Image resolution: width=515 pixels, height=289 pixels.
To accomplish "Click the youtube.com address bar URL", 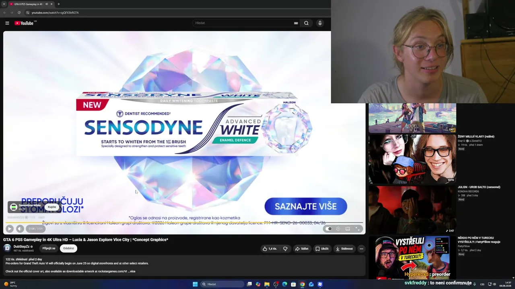I will point(55,12).
